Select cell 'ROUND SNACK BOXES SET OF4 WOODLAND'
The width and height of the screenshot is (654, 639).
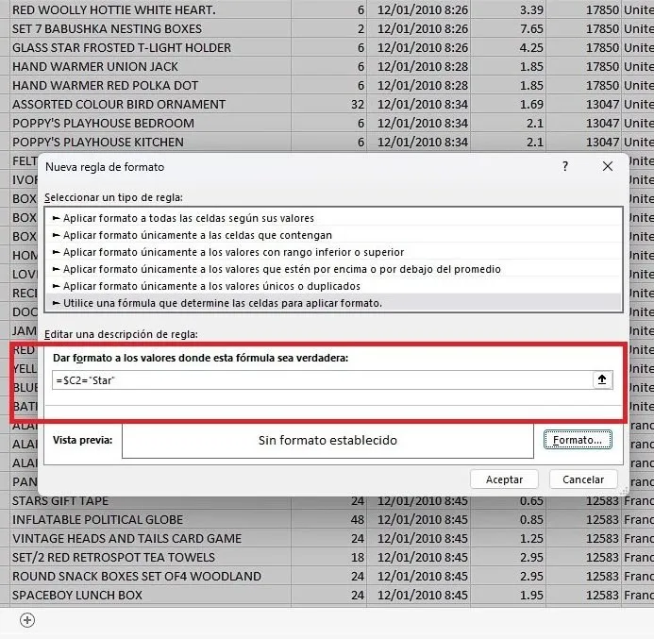pyautogui.click(x=150, y=576)
